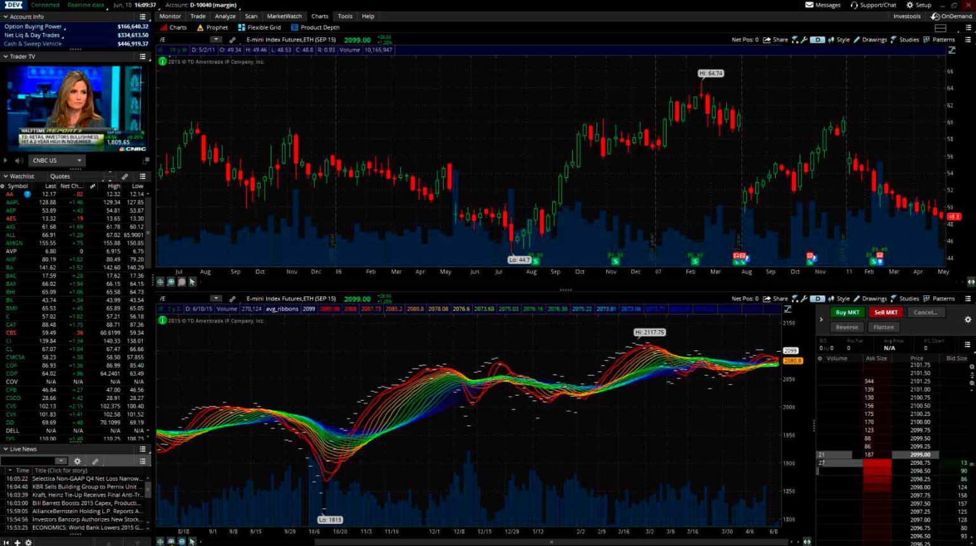The width and height of the screenshot is (976, 546).
Task: Open the Setup gear menu
Action: 918,5
